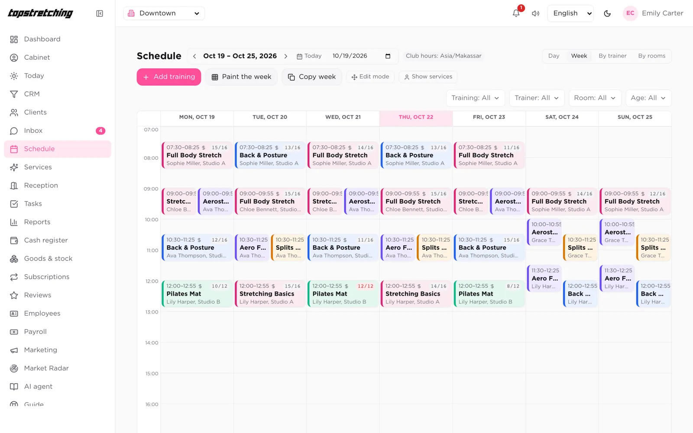
Task: Go to previous week arrow
Action: [x=194, y=56]
